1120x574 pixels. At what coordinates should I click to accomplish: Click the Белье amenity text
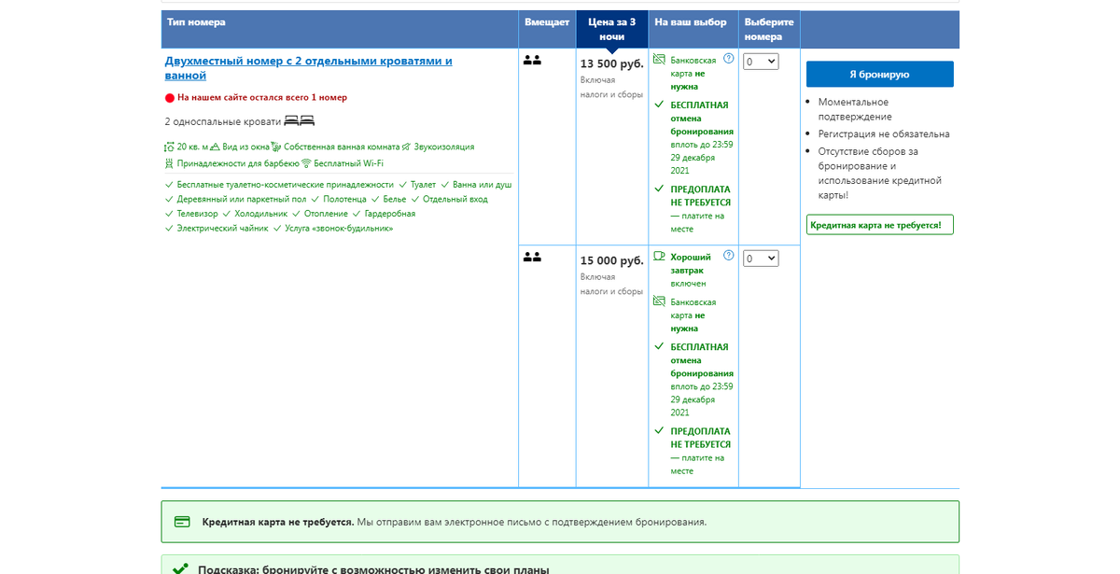(395, 199)
